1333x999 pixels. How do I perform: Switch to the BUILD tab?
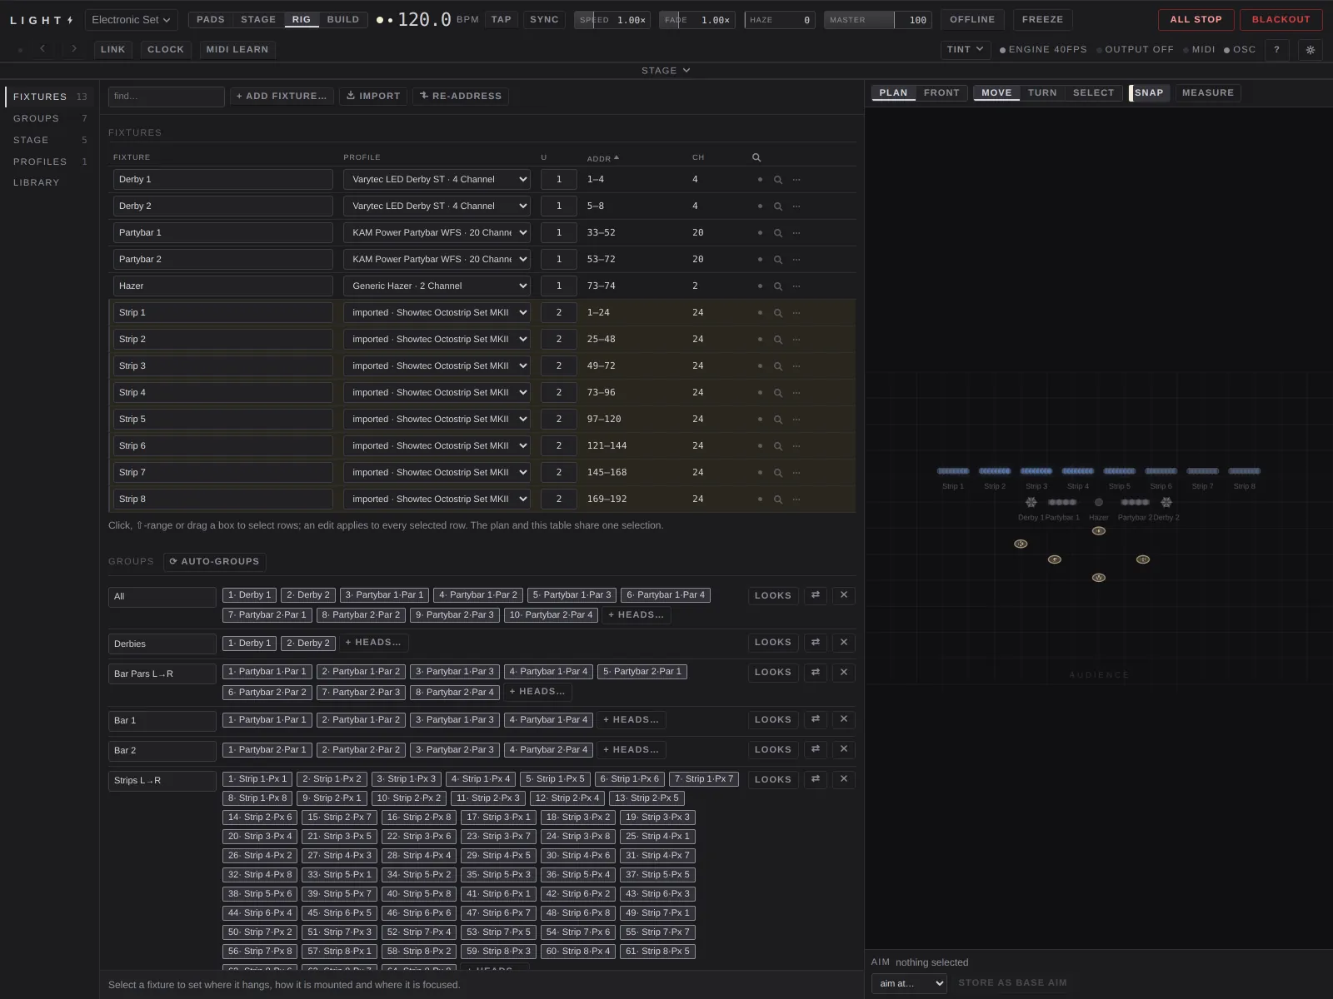tap(343, 20)
